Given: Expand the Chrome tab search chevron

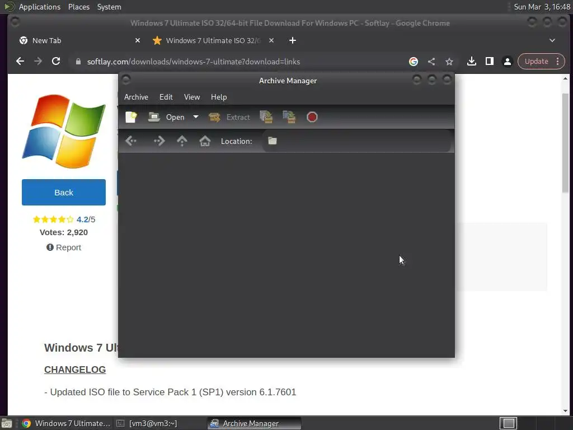Looking at the screenshot, I should coord(552,40).
